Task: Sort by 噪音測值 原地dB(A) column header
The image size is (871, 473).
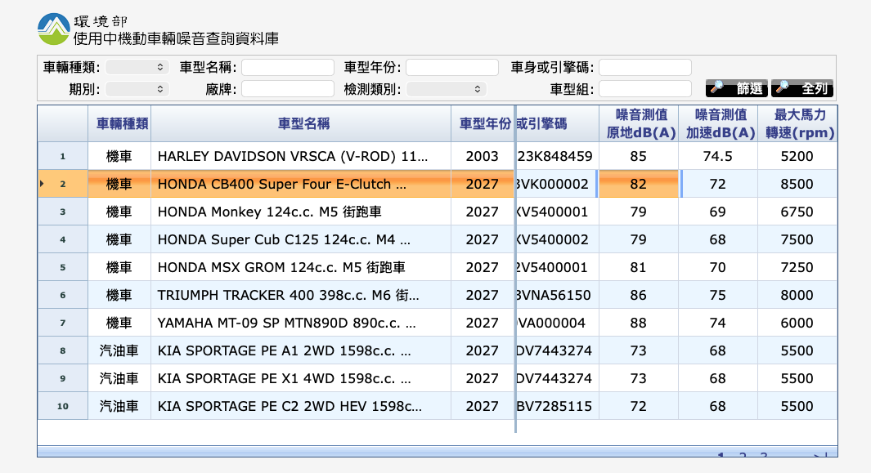Action: click(x=639, y=124)
